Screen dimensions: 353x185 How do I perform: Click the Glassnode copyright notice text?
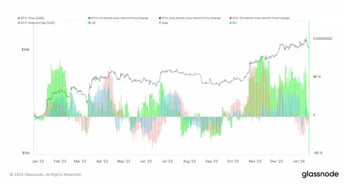tap(46, 174)
